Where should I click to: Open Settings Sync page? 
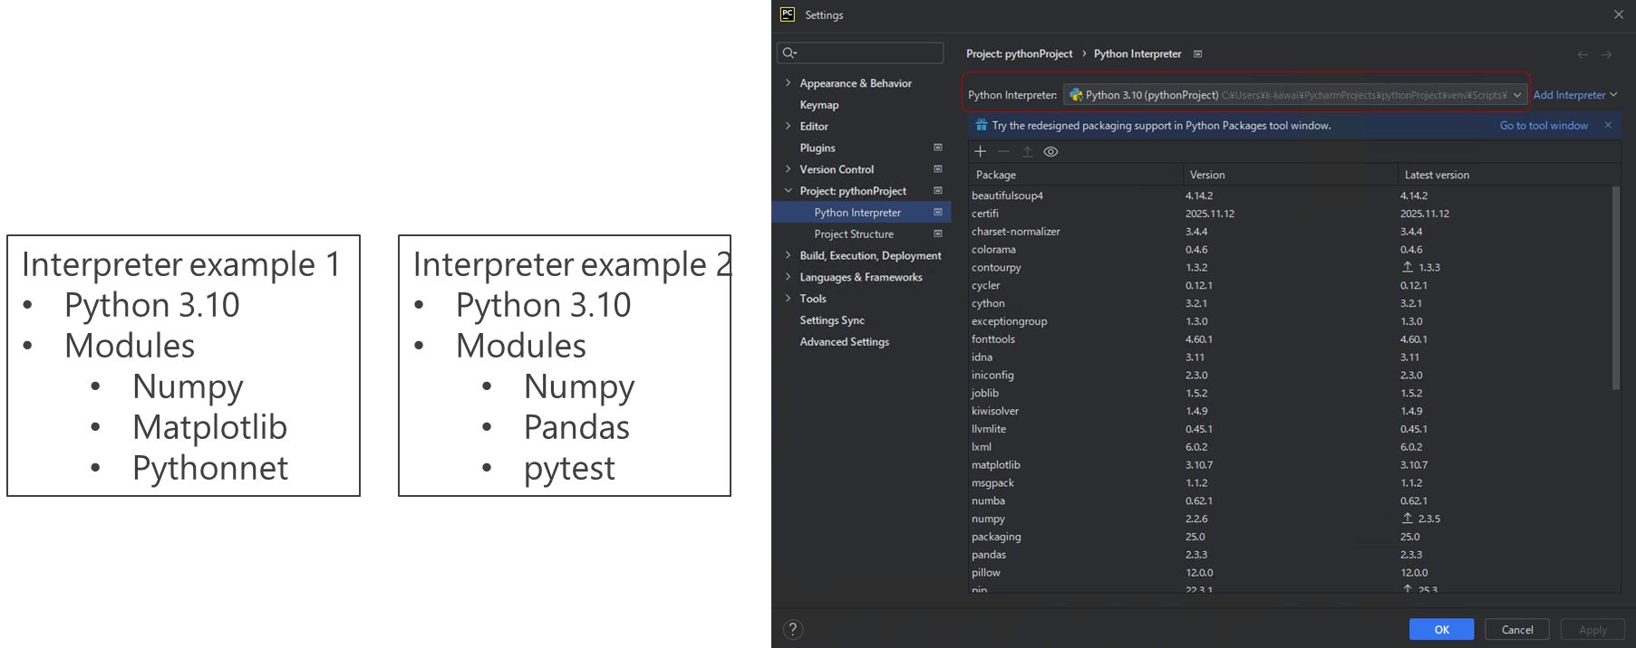coord(831,320)
